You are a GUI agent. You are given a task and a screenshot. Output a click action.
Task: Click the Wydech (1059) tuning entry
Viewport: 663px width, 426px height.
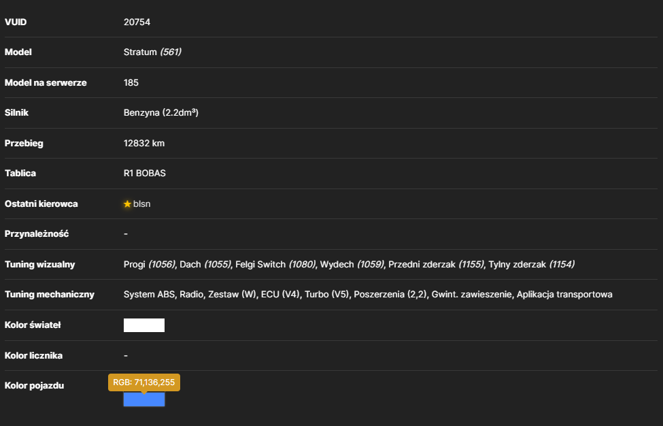tap(352, 265)
